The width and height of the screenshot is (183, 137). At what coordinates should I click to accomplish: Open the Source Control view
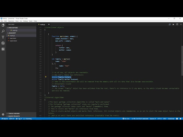(x=3, y=37)
